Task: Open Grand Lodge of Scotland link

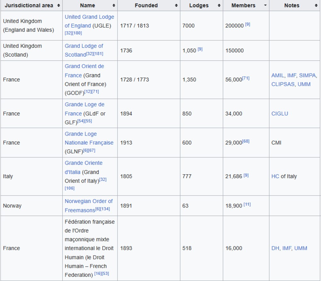Action: click(x=84, y=50)
